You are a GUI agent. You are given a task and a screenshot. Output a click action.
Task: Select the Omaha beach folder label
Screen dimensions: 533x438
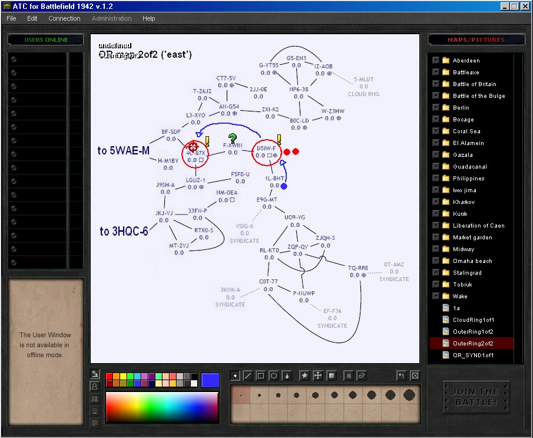pos(472,261)
